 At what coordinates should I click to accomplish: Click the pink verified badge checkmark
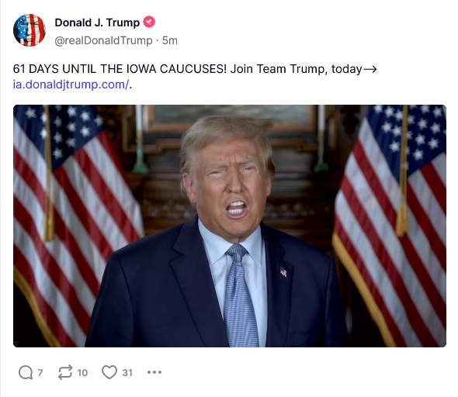coord(149,22)
